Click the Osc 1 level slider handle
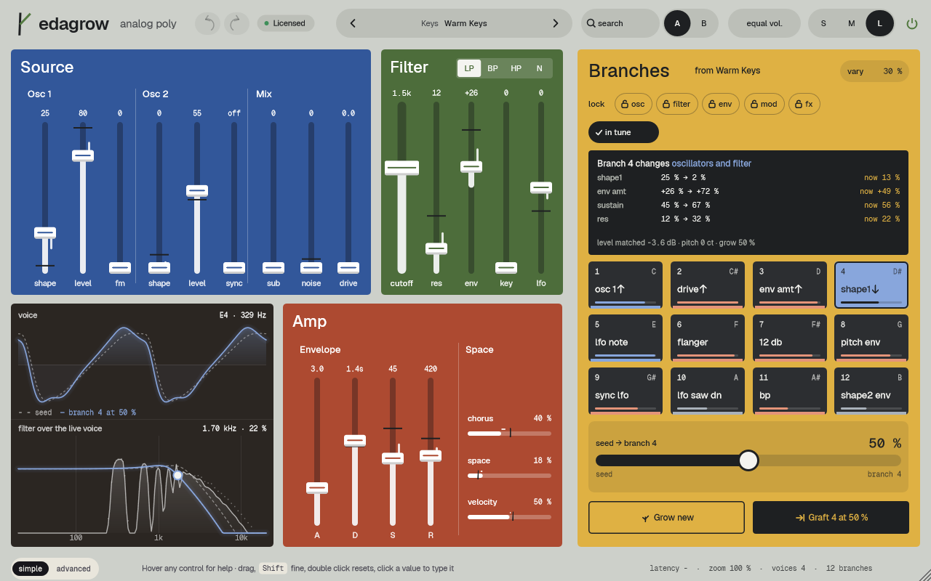This screenshot has width=931, height=581. (83, 155)
